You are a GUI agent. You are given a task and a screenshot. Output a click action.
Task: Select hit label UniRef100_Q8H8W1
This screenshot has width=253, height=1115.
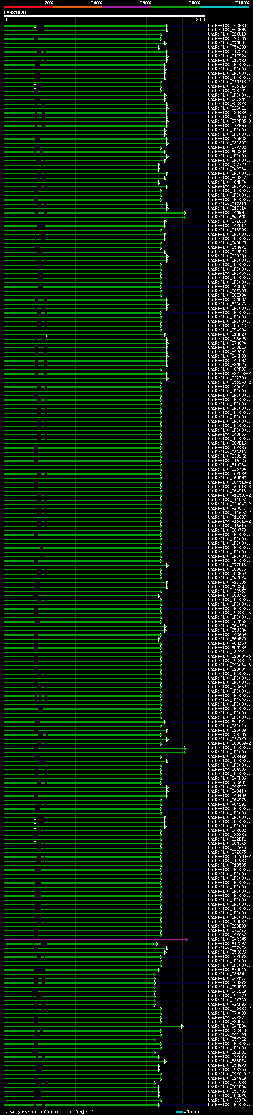point(227,974)
